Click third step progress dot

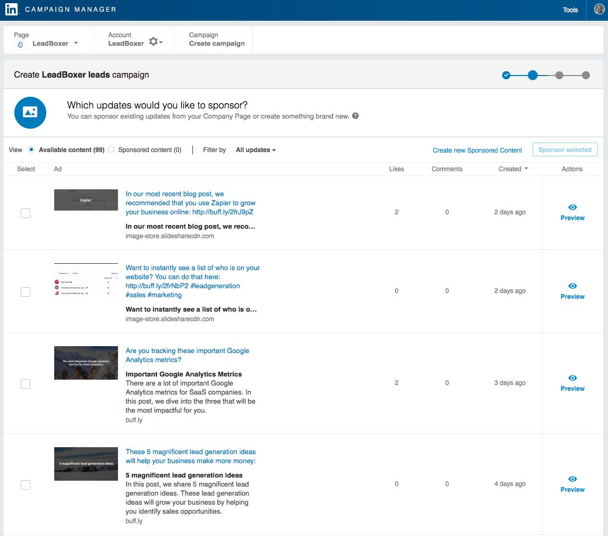pos(559,75)
